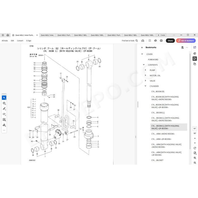
Task: Expand the PUMP bookmark
Action: (x=145, y=70)
